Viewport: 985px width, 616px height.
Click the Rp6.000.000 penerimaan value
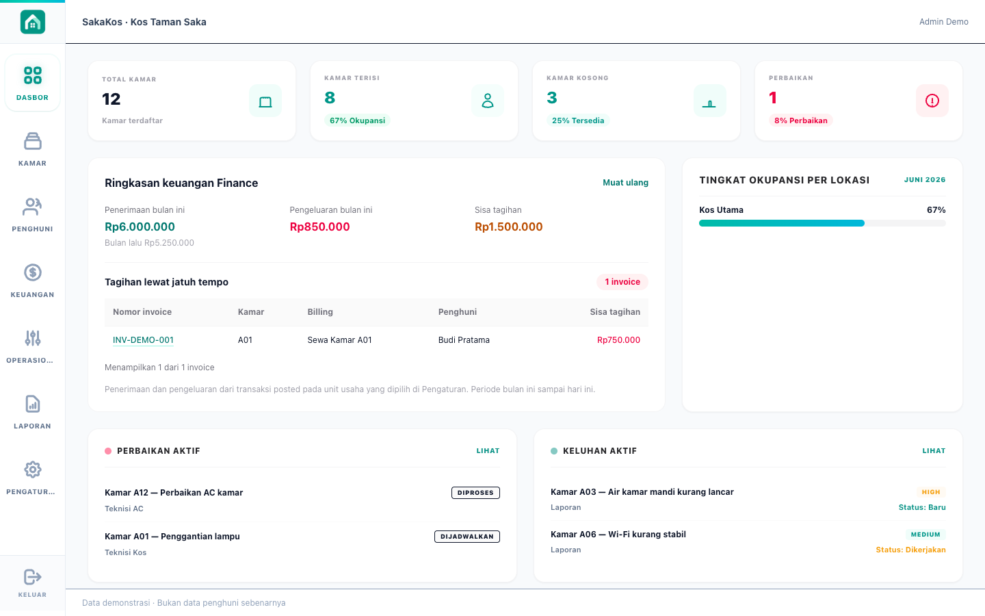click(x=140, y=227)
